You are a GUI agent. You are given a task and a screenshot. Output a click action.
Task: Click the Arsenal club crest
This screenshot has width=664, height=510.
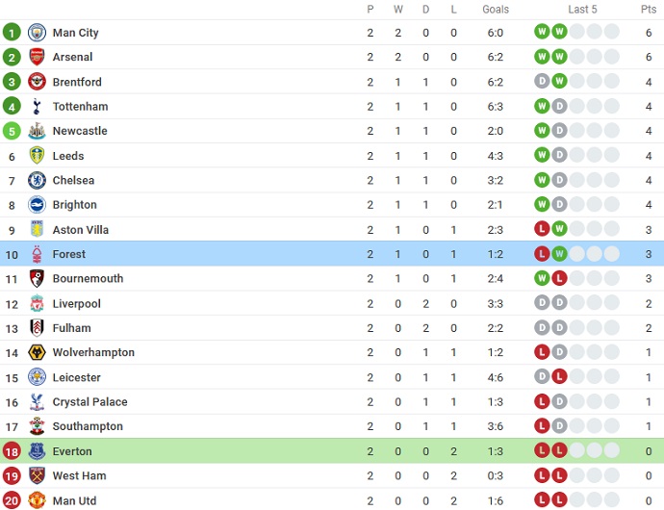click(x=37, y=57)
